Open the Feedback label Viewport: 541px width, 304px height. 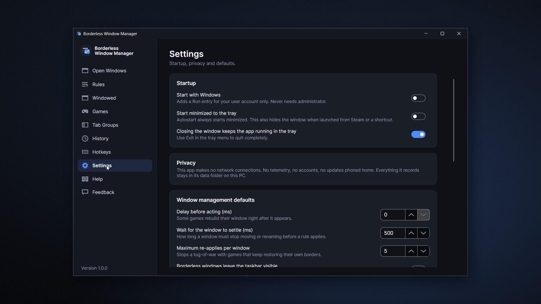click(x=103, y=192)
